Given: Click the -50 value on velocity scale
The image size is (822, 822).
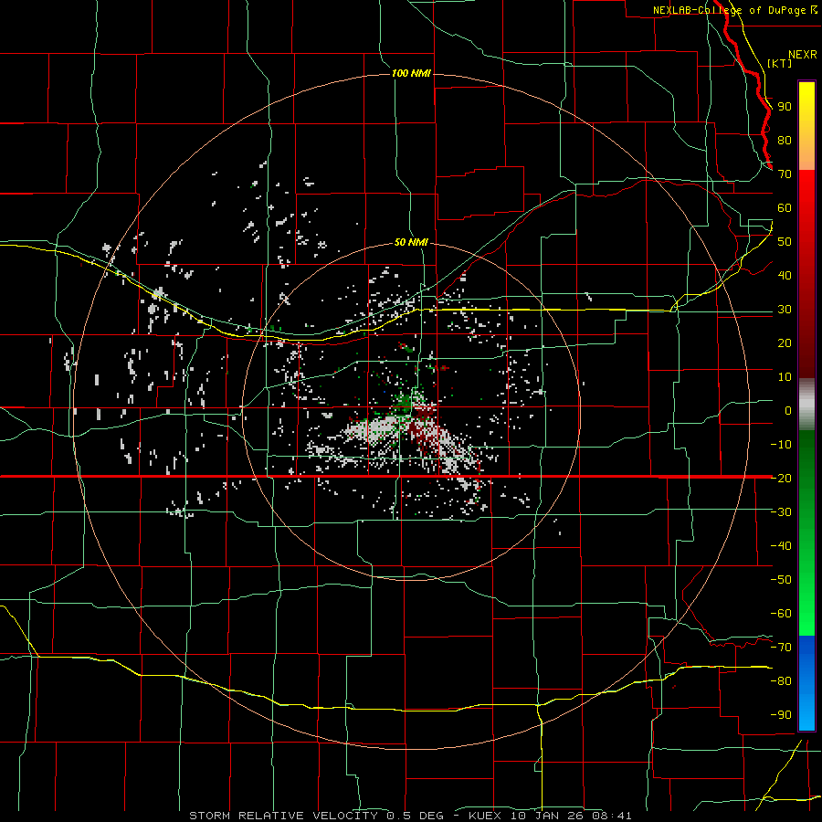Looking at the screenshot, I should coord(781,580).
